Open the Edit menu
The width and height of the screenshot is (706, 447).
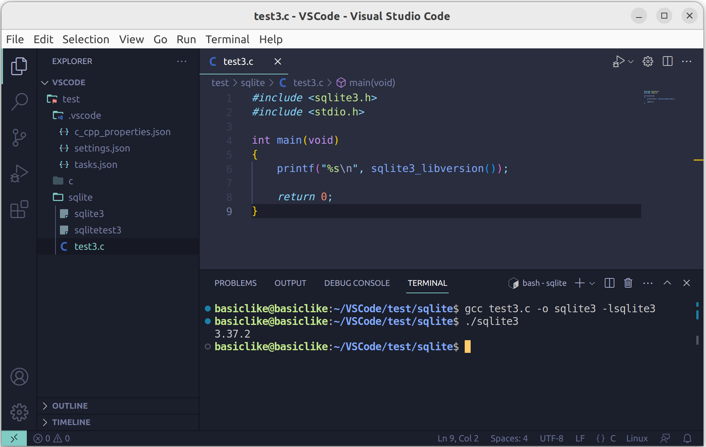[x=43, y=39]
